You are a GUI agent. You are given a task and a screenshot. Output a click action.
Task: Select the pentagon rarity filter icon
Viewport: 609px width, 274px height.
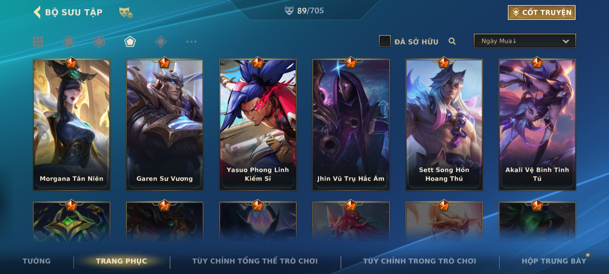pyautogui.click(x=130, y=42)
